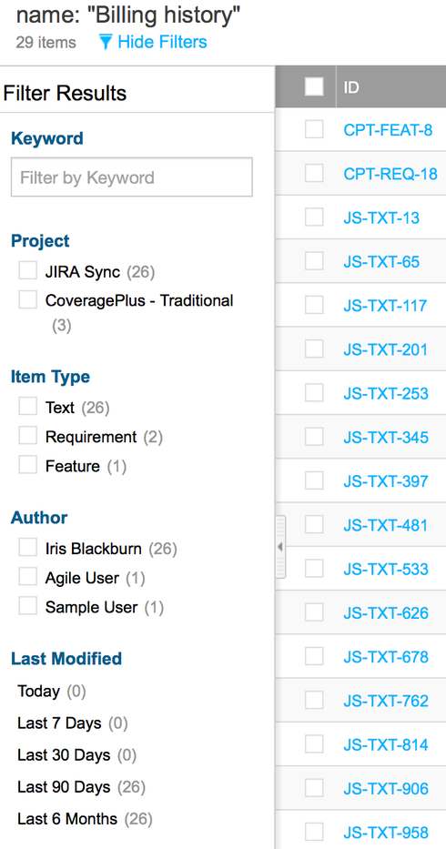Check the Sample User author box
The height and width of the screenshot is (849, 446).
point(27,606)
